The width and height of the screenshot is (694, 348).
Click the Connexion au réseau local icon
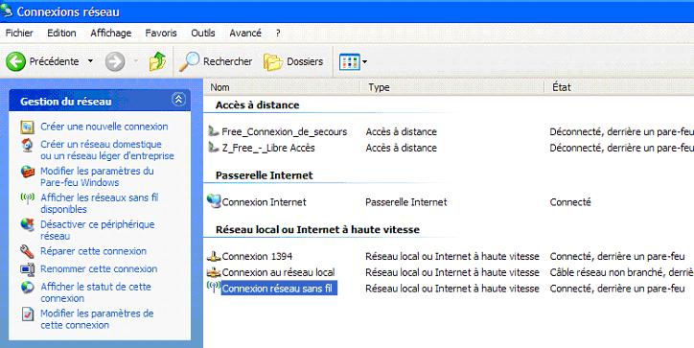(x=214, y=272)
